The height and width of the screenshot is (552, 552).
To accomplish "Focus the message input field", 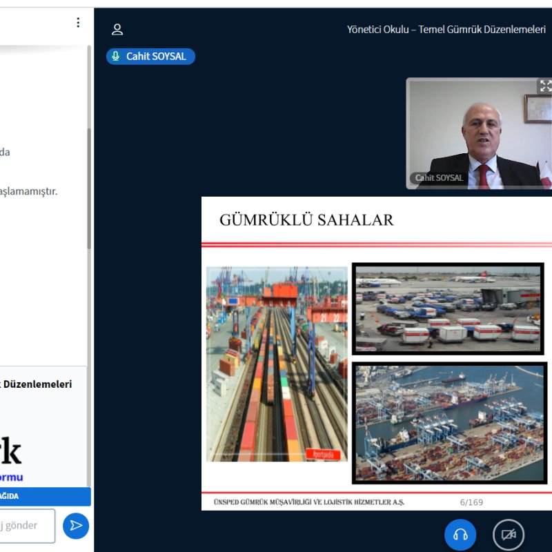I will click(x=28, y=526).
